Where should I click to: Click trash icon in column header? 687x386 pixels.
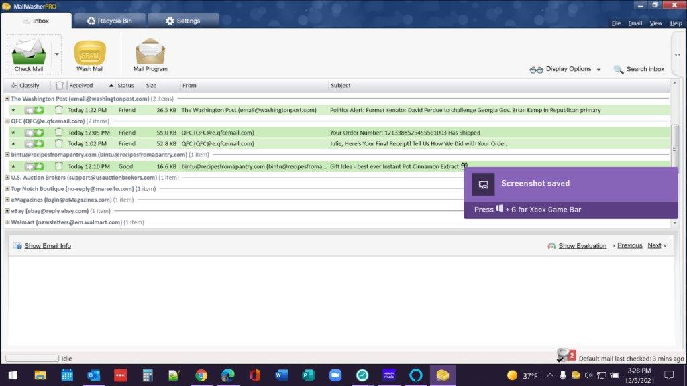[60, 85]
